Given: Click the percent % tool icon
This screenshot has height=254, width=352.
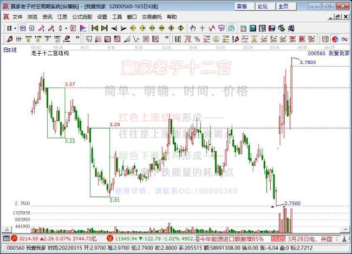Looking at the screenshot, I should click(197, 39).
